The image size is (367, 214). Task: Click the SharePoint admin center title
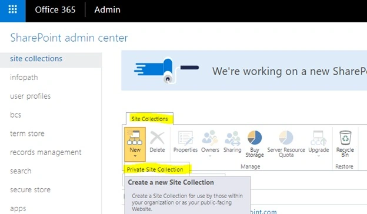pos(69,38)
